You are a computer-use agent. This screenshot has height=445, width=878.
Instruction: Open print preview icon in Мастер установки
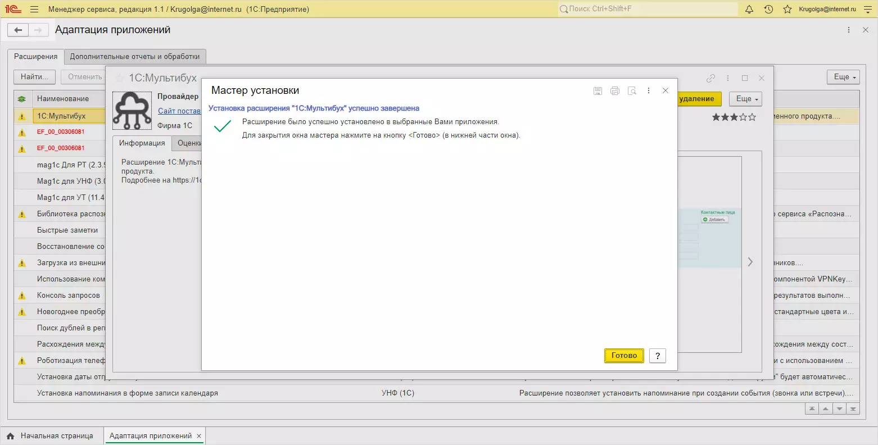tap(632, 90)
